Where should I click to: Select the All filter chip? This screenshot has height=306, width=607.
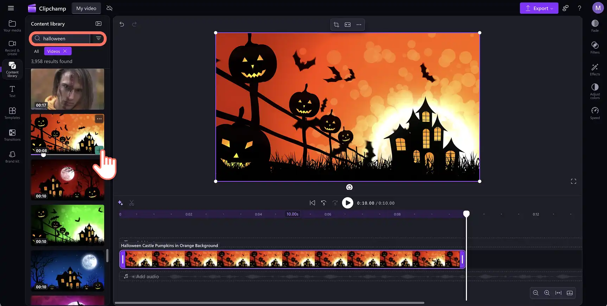[36, 51]
